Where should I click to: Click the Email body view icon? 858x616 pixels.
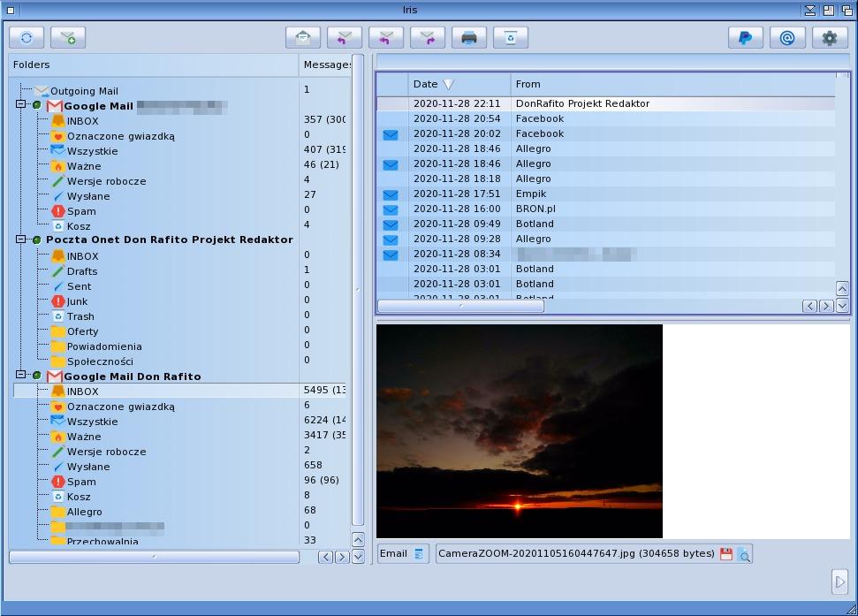[419, 553]
